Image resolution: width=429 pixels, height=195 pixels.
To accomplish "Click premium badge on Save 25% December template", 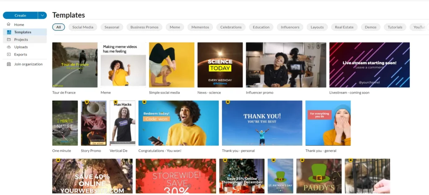I will pyautogui.click(x=225, y=160).
